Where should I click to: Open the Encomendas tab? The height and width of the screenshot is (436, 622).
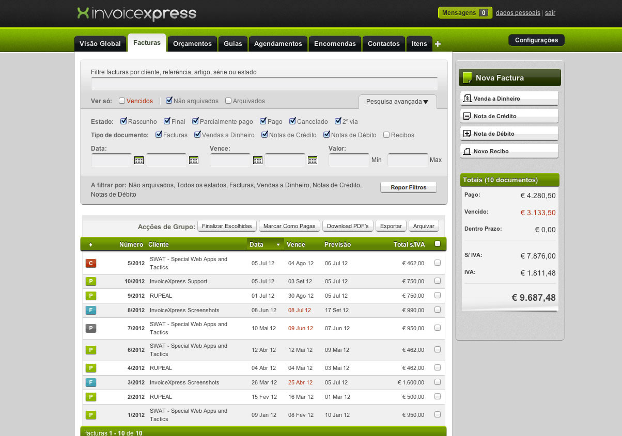pos(335,44)
